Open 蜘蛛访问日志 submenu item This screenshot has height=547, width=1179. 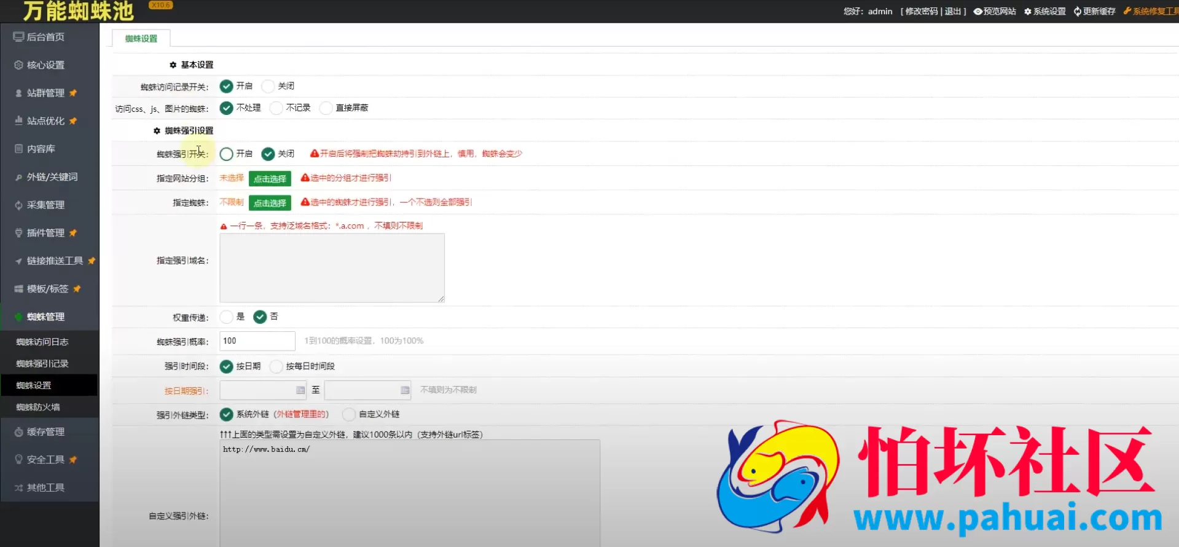coord(42,342)
